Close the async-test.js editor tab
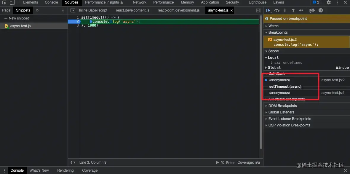The height and width of the screenshot is (174, 350). point(231,10)
